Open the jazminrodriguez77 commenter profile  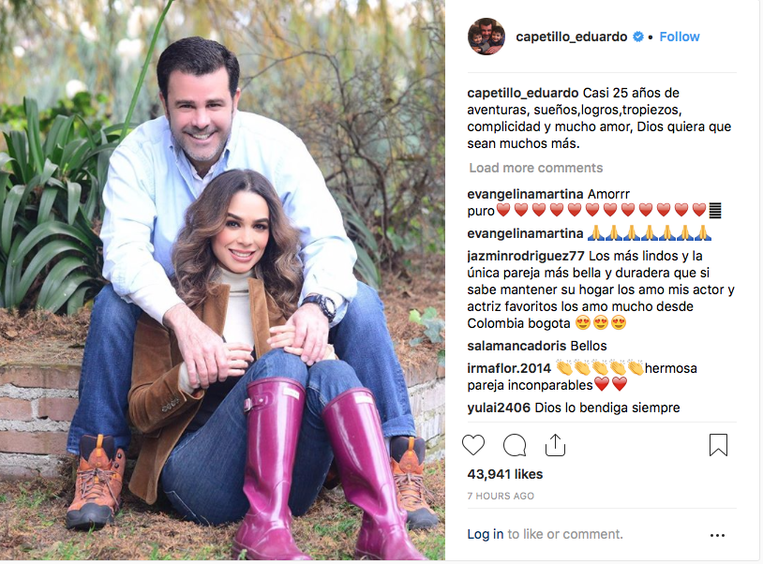526,256
